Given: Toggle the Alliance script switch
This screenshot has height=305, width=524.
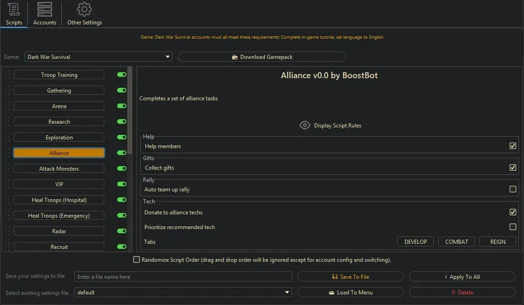Looking at the screenshot, I should 122,153.
